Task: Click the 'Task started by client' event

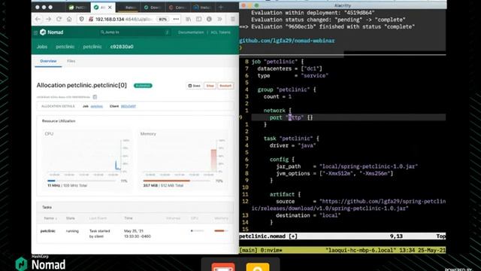Action: 99,233
